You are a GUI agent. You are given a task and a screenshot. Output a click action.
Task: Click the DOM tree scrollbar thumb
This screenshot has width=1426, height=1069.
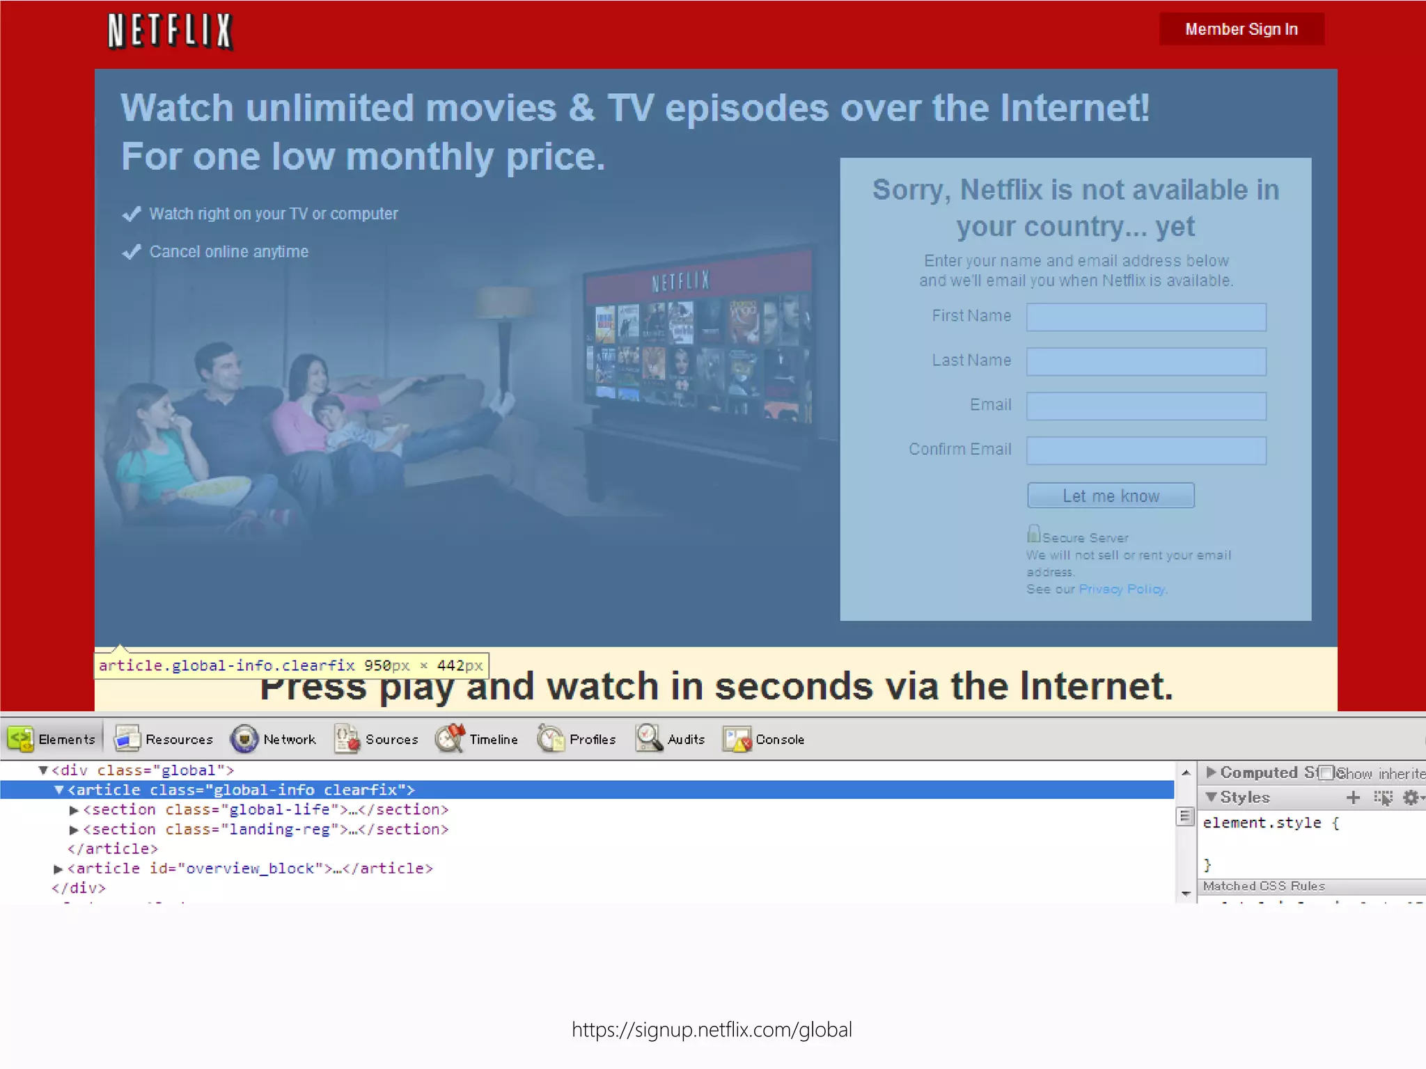click(1185, 816)
